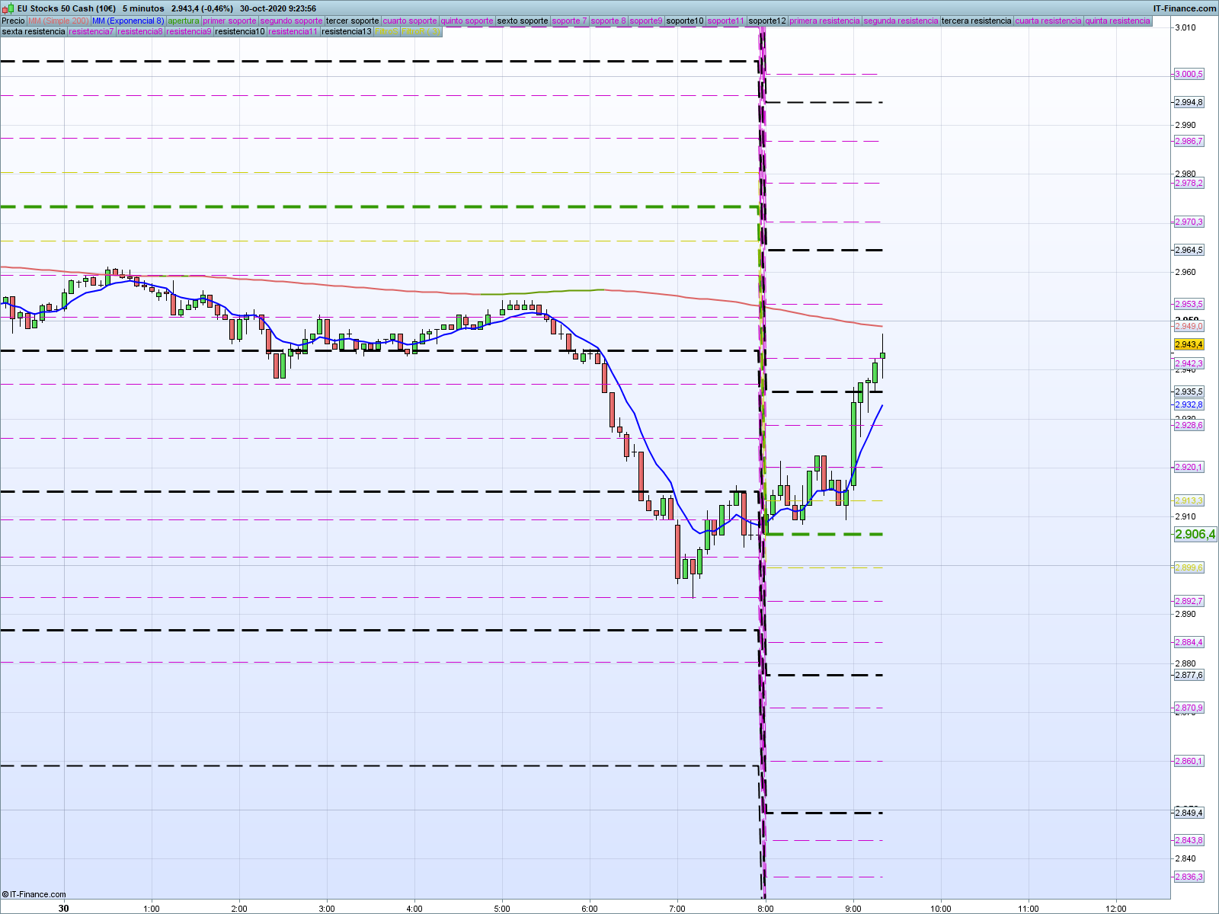The image size is (1219, 914).
Task: Select the 'quinta resistencia' legend label
Action: point(1118,21)
